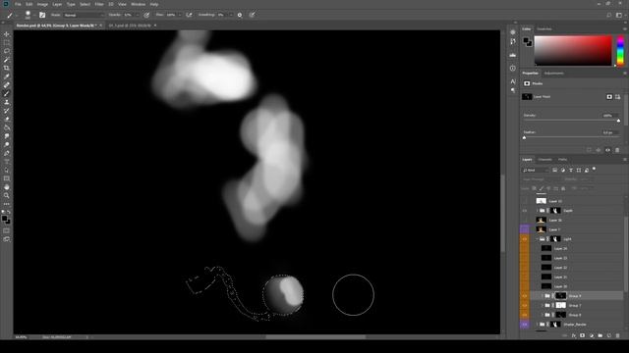Create a new group folder icon
This screenshot has height=353, width=629.
pyautogui.click(x=600, y=335)
